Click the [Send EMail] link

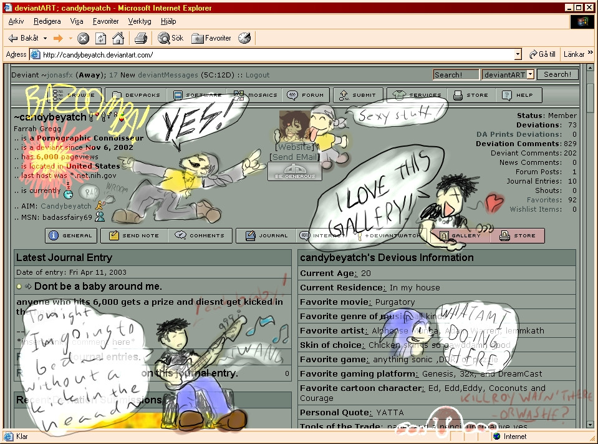(294, 157)
